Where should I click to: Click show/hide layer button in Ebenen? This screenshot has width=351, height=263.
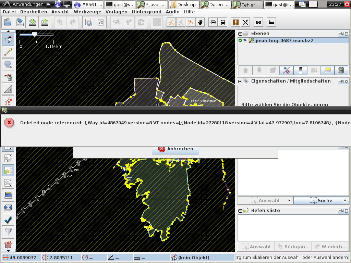[286, 70]
